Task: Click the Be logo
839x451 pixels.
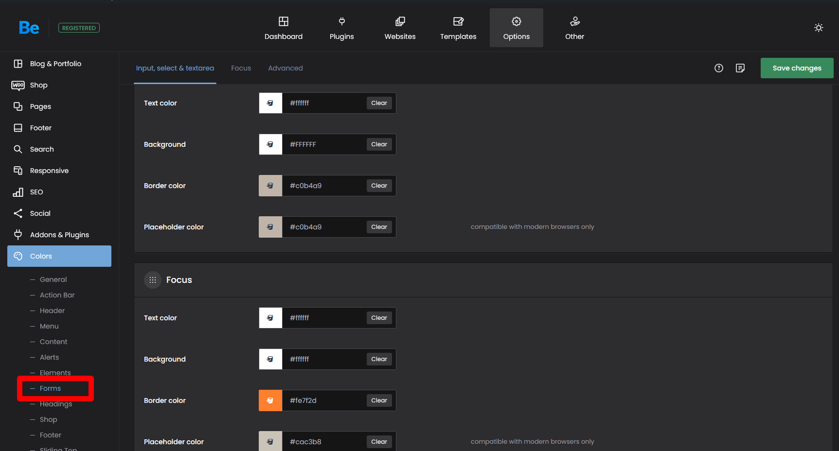Action: 29,28
